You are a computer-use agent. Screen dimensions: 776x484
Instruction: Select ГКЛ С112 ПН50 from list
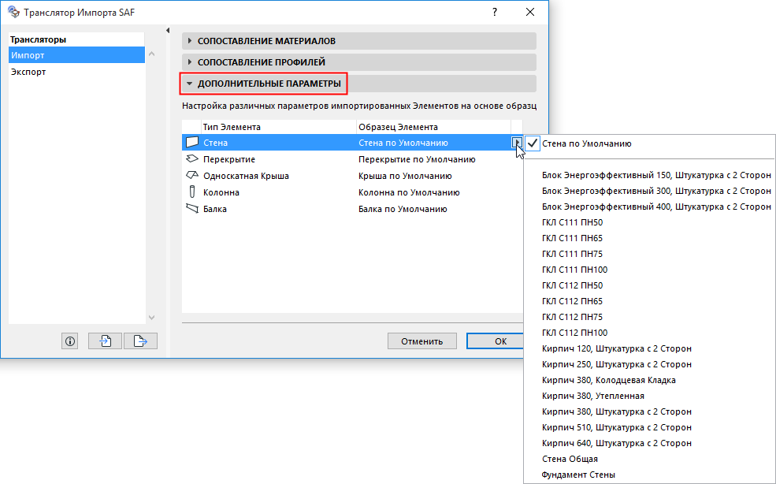(649, 285)
